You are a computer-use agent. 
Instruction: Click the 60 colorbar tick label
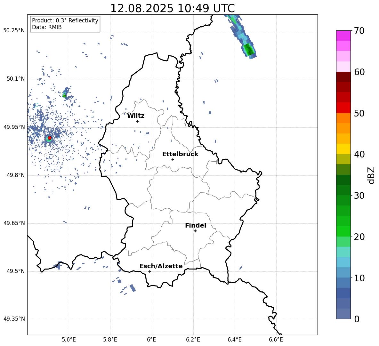tap(359, 72)
